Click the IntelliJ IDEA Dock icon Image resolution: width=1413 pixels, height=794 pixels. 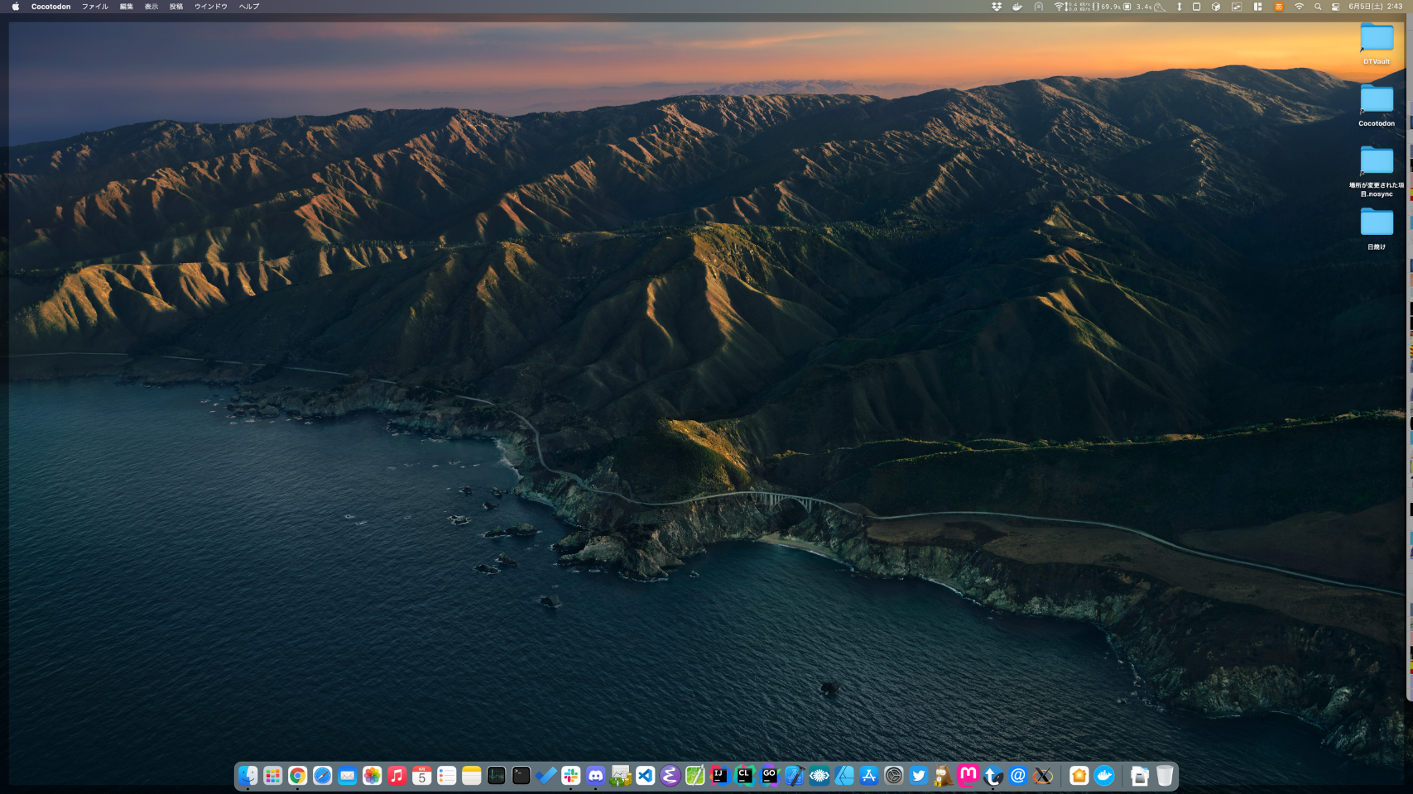pyautogui.click(x=719, y=775)
